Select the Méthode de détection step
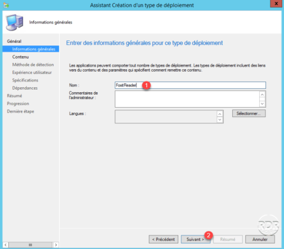 (x=33, y=65)
